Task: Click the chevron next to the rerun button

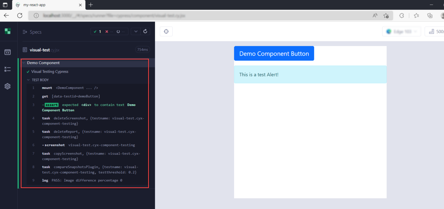Action: [x=136, y=31]
